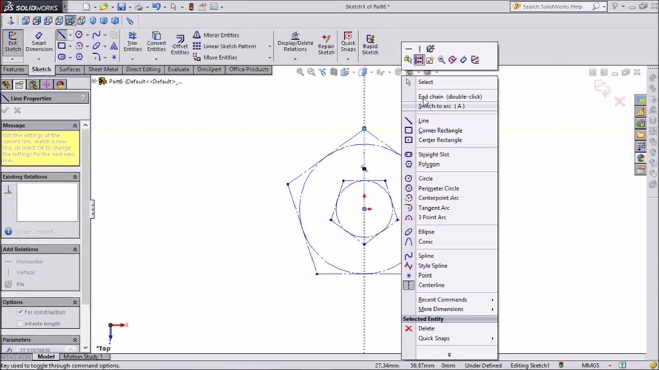The width and height of the screenshot is (659, 370).
Task: Open Quick Snaps tool
Action: pyautogui.click(x=348, y=42)
